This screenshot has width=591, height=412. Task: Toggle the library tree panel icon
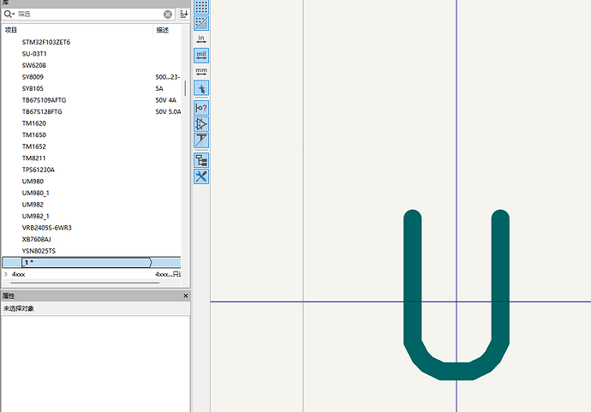201,160
